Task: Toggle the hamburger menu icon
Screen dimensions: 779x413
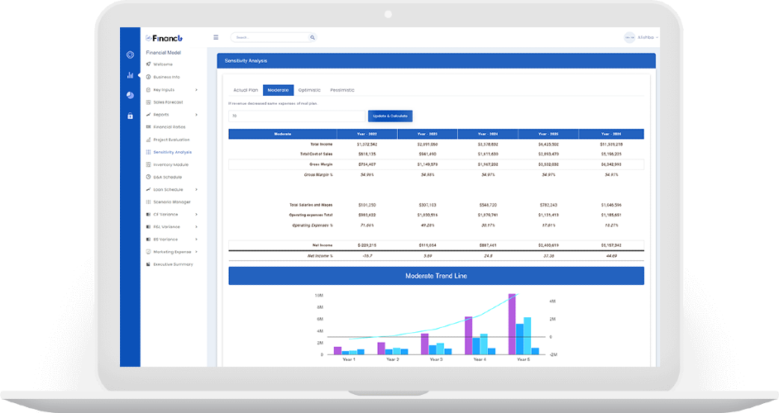Action: [216, 37]
